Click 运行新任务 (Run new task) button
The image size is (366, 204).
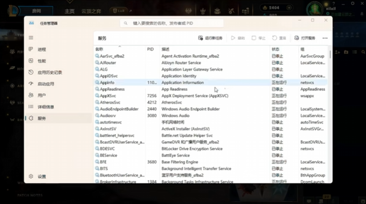point(211,38)
